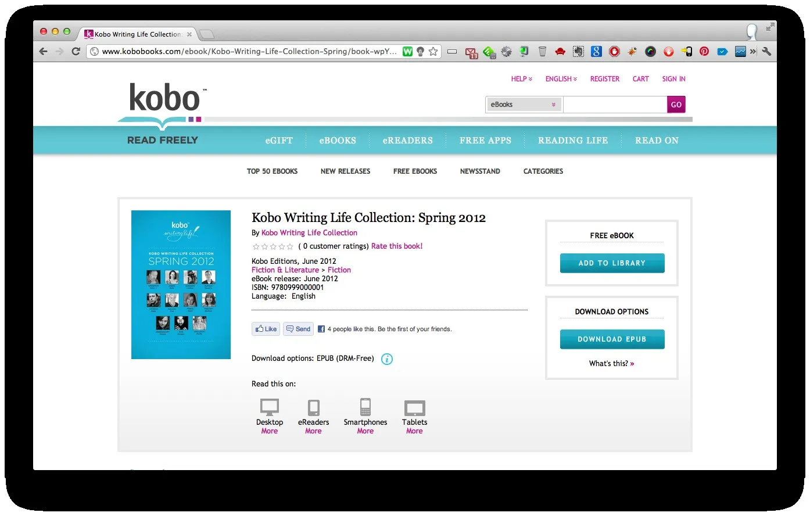Click the Desktop device icon
The image size is (810, 516).
(270, 407)
